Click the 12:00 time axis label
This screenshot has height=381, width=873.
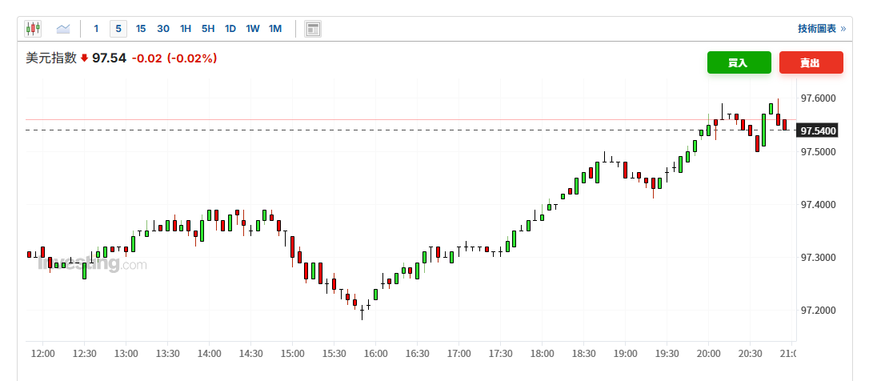43,354
